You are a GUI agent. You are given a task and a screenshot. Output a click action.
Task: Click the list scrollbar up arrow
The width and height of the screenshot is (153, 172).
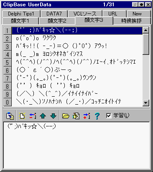click(x=146, y=30)
